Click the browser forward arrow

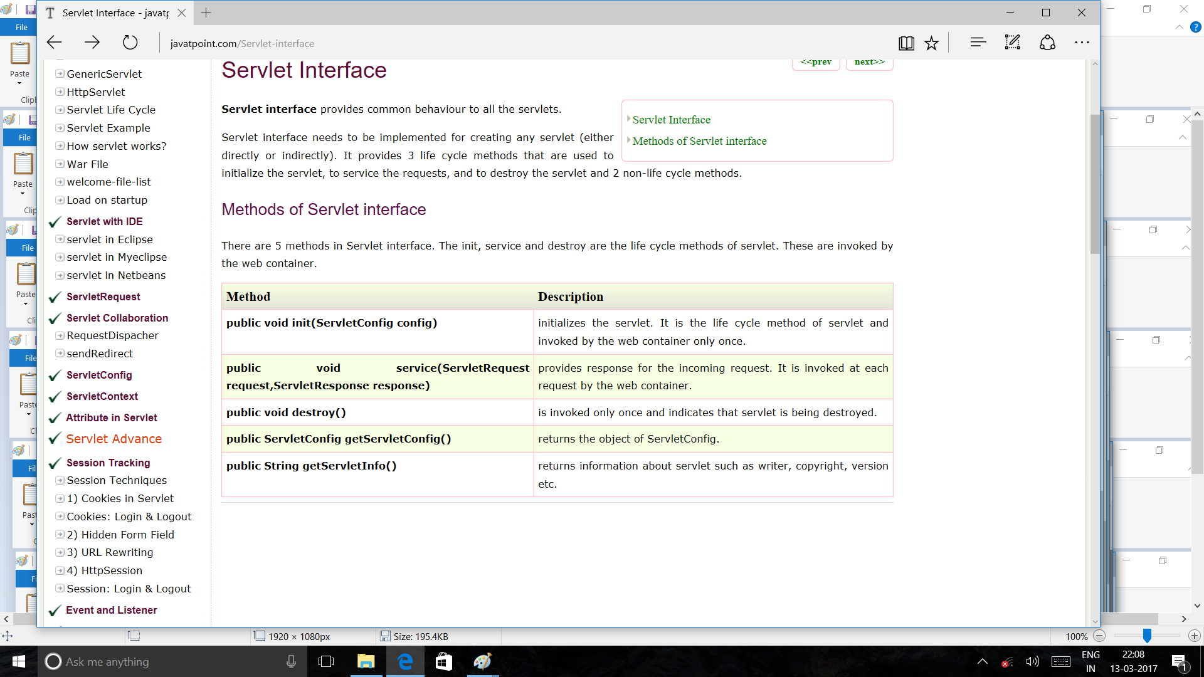[92, 43]
